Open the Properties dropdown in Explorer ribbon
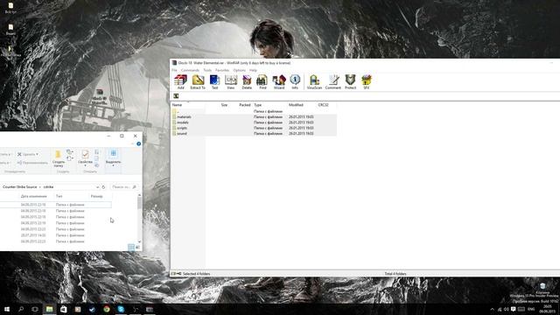 point(85,158)
